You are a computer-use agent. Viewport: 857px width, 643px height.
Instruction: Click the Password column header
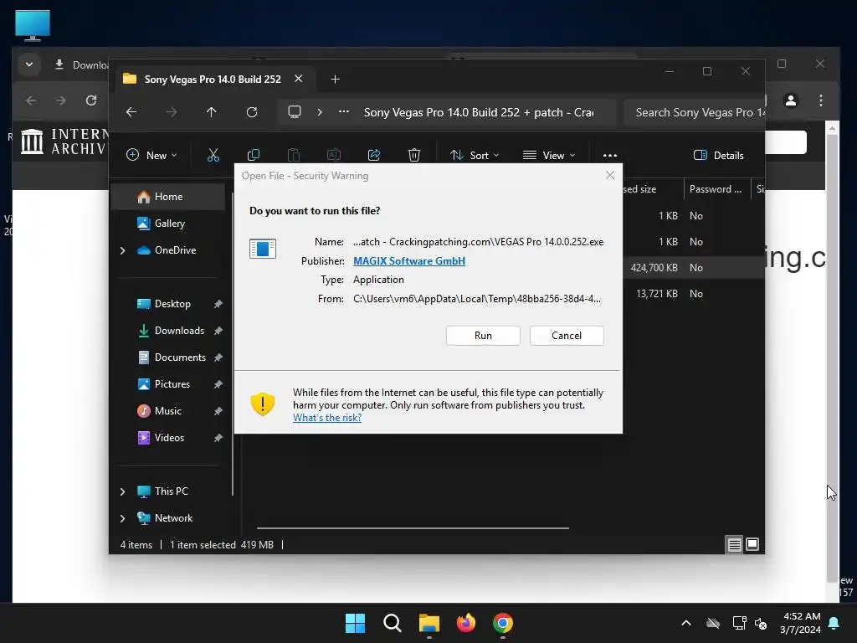pyautogui.click(x=716, y=188)
